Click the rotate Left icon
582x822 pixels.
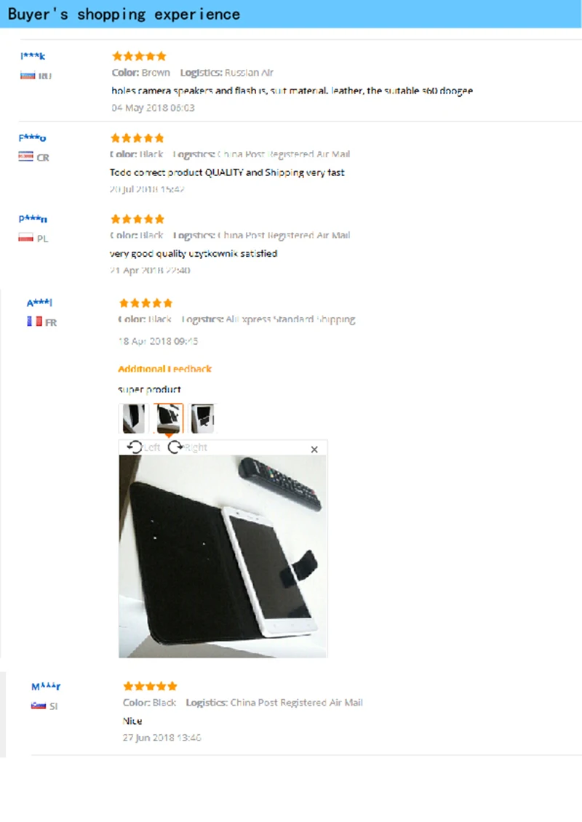135,447
